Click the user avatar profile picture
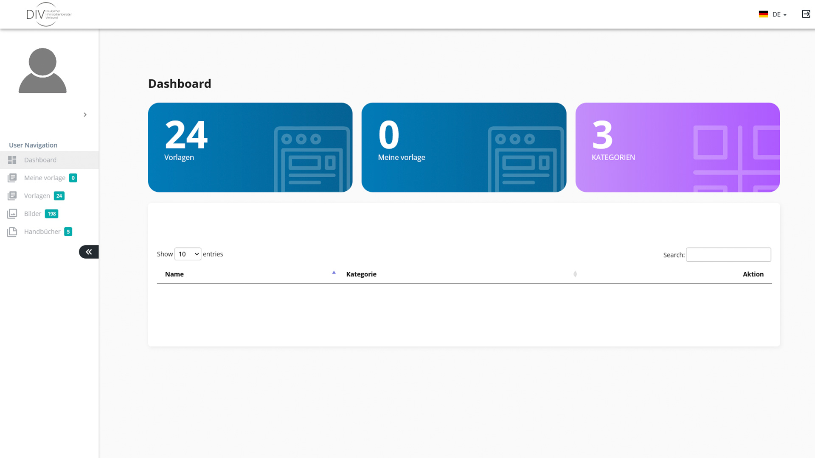 [x=42, y=70]
